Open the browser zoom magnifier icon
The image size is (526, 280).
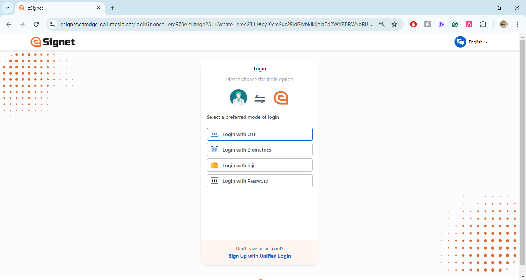click(382, 24)
